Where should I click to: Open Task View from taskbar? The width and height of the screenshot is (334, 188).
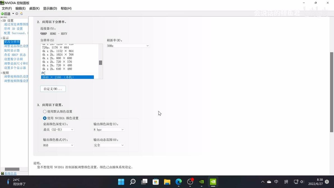144,182
